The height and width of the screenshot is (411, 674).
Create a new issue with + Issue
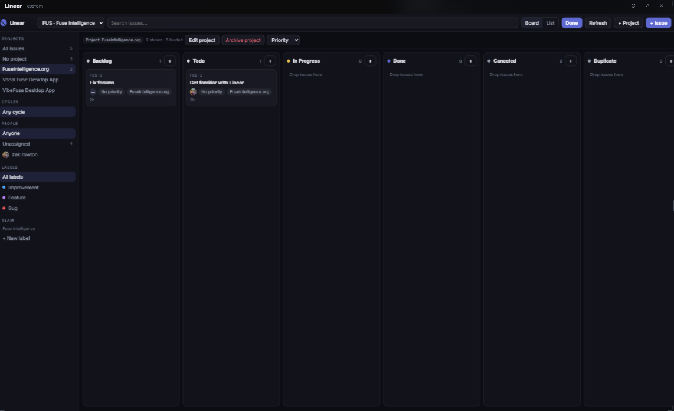pos(658,23)
